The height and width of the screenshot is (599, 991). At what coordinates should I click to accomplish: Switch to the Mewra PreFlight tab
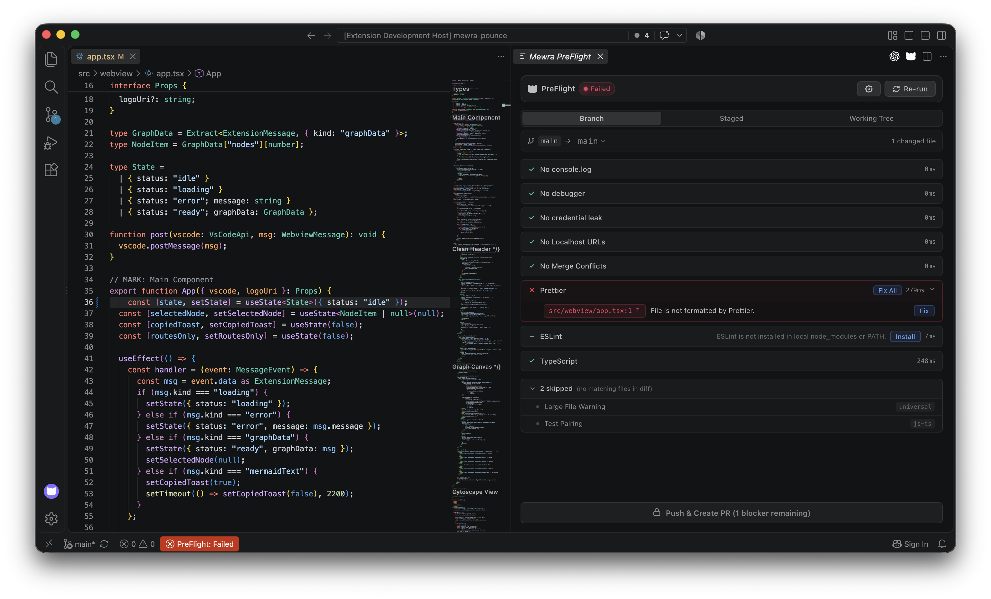point(560,57)
